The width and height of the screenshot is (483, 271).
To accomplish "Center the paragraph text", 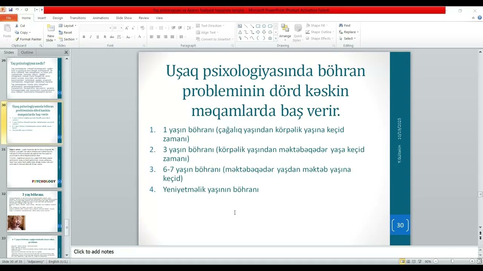I will [158, 37].
